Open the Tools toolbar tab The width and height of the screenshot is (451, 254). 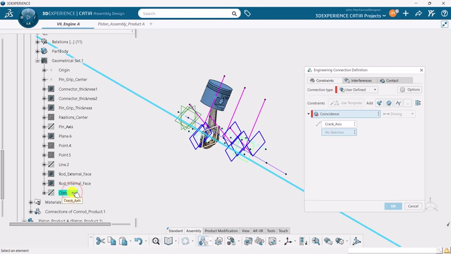271,230
